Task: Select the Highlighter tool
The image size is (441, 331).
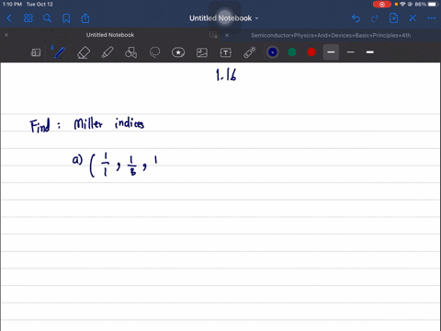Action: [x=107, y=52]
